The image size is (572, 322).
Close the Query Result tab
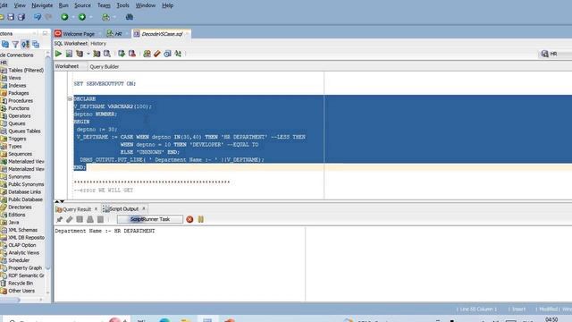(96, 209)
